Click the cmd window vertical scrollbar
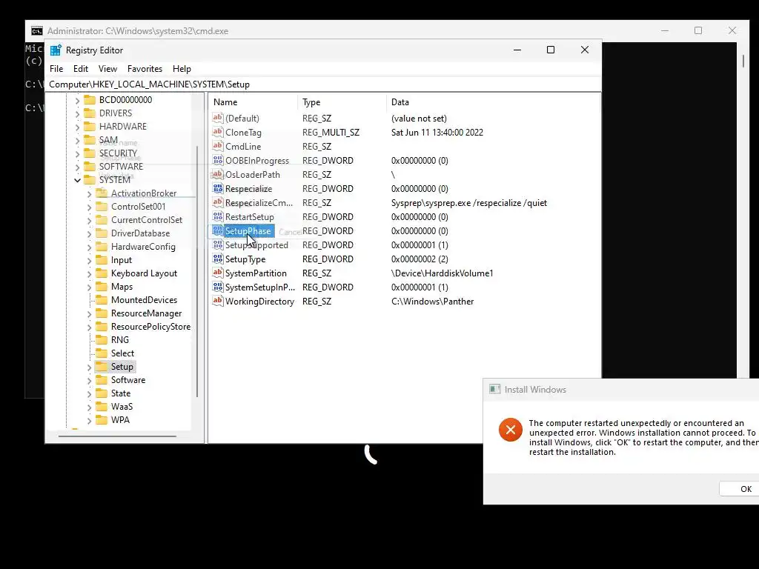 point(743,61)
